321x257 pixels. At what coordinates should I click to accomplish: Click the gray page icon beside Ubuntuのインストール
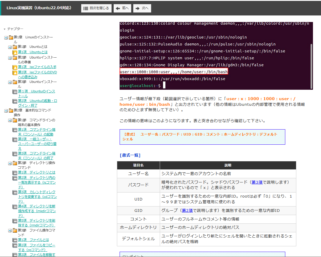tap(15, 92)
